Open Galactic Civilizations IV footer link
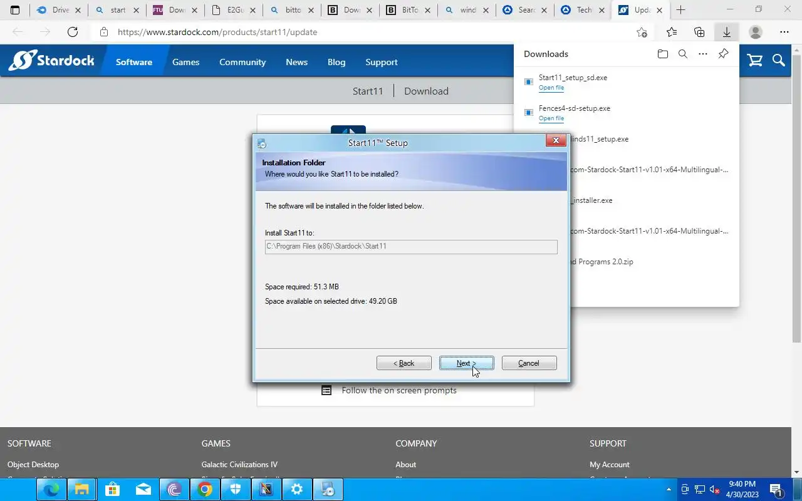The image size is (802, 501). tap(239, 465)
